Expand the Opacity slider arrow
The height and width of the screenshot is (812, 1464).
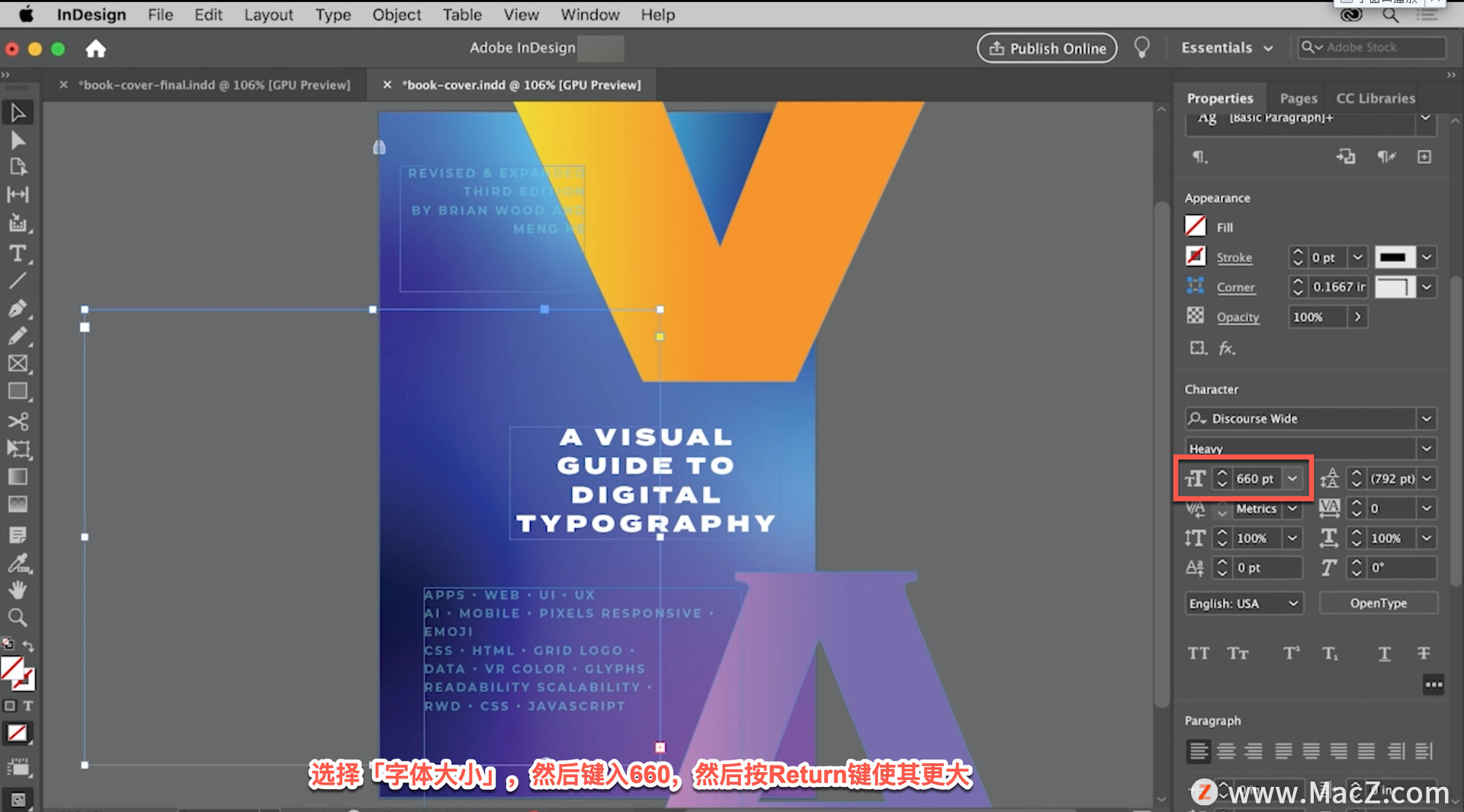pos(1357,317)
